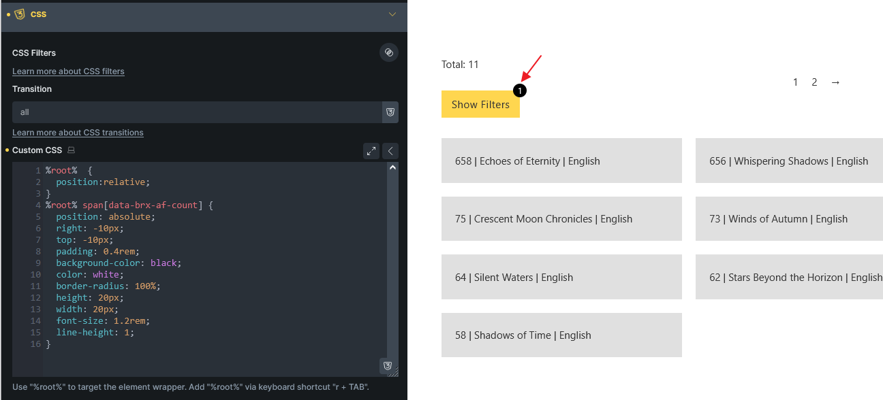Viewport: 883px width, 400px height.
Task: Click the CSS3 shield icon in panel header
Action: pyautogui.click(x=20, y=14)
